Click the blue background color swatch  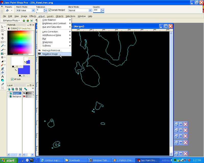coord(23,70)
